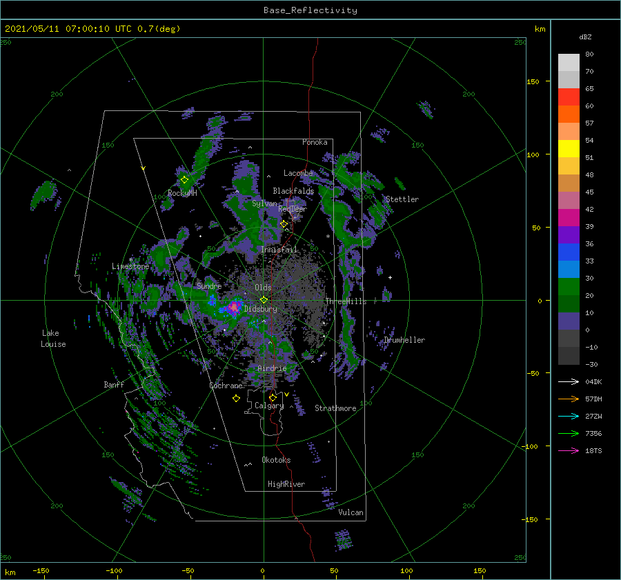Click the ThreeHills label
The height and width of the screenshot is (580, 621).
click(346, 301)
